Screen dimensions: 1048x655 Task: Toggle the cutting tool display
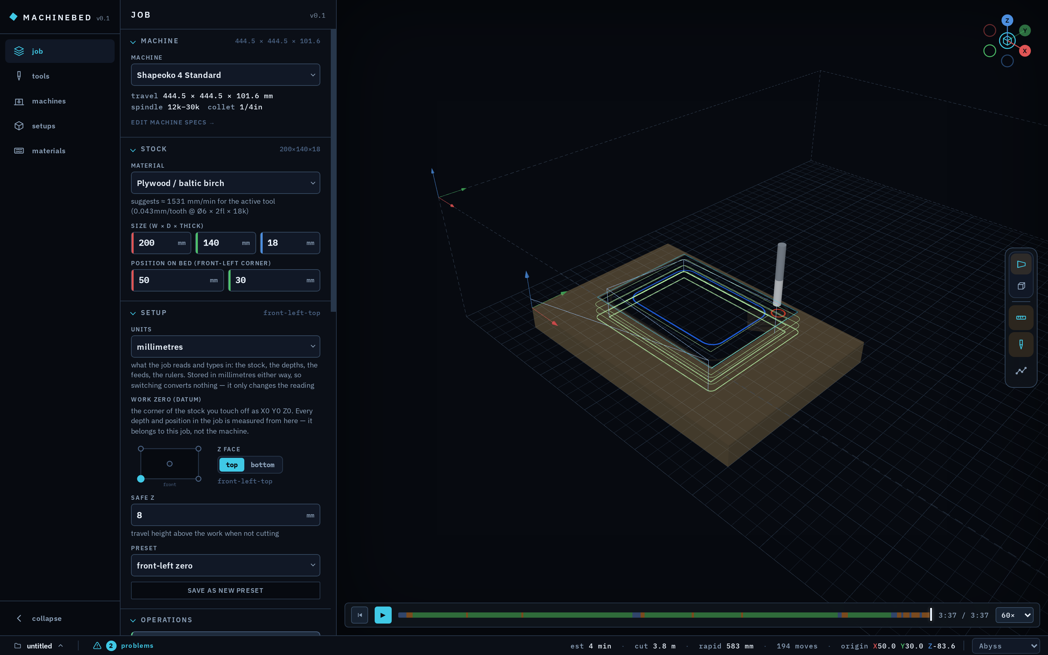tap(1021, 345)
